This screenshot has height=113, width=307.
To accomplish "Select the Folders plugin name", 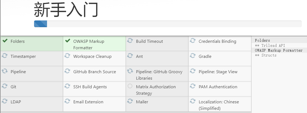I will point(18,41).
